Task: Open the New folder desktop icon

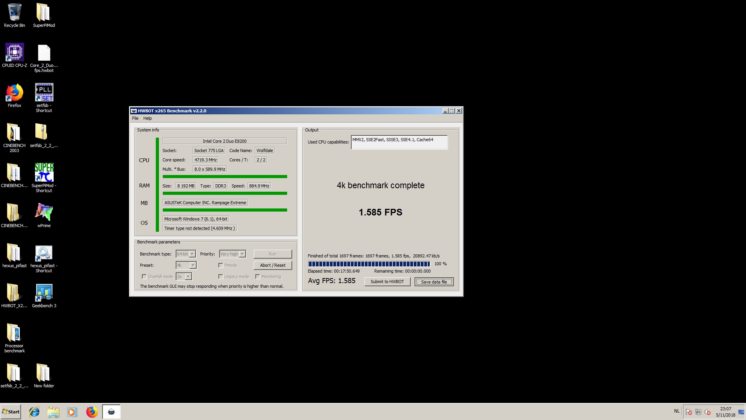Action: [x=44, y=376]
